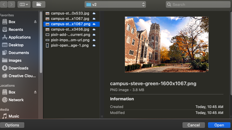Select Network under Locations
Viewport: 232px width, 130px height.
pyautogui.click(x=16, y=100)
